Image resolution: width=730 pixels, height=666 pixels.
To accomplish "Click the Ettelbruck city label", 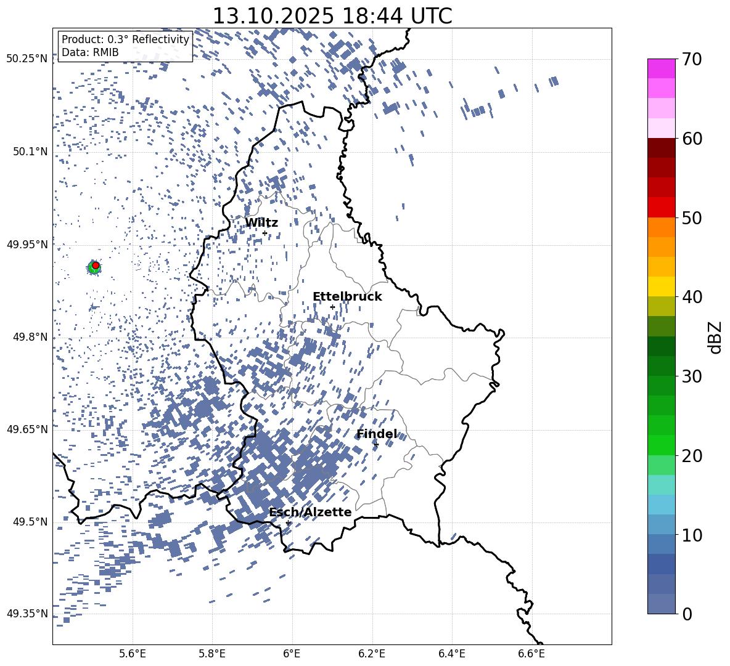I will tap(347, 297).
